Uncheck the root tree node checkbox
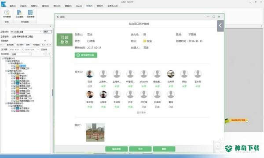Image resolution: width=264 pixels, height=158 pixels. (6, 58)
